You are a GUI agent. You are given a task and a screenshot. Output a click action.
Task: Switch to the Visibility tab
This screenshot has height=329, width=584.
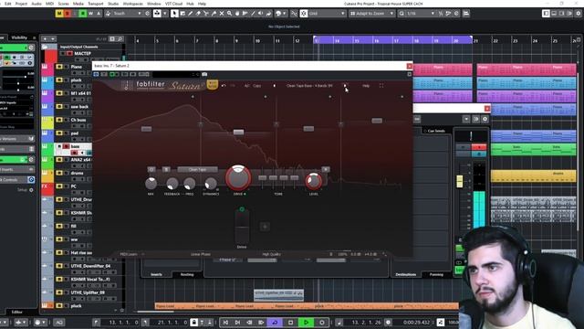[x=19, y=37]
